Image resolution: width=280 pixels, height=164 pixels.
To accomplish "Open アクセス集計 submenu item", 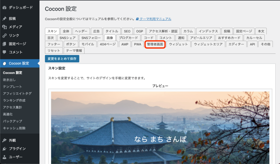I will 13,107.
